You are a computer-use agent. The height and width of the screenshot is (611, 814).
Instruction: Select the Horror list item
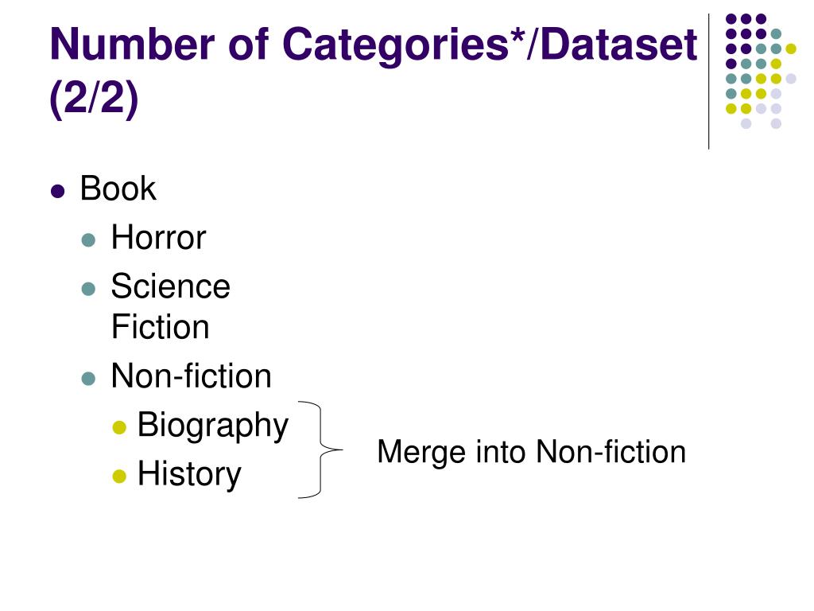pyautogui.click(x=158, y=237)
